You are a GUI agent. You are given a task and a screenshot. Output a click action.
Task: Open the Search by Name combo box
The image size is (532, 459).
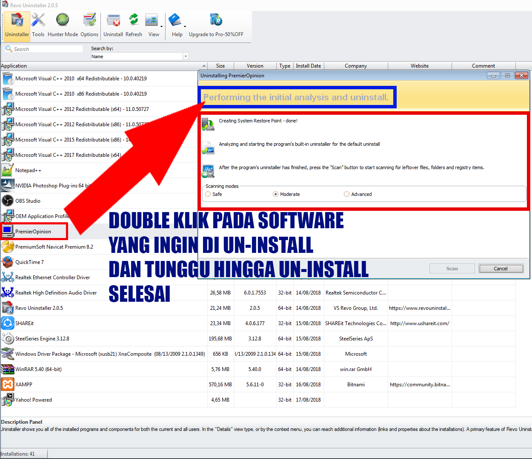(x=140, y=57)
